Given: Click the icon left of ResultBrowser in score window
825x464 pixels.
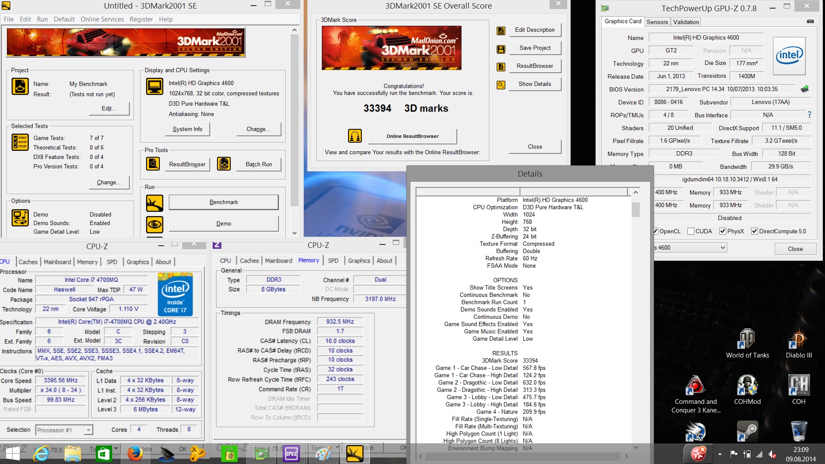Looking at the screenshot, I should click(501, 67).
